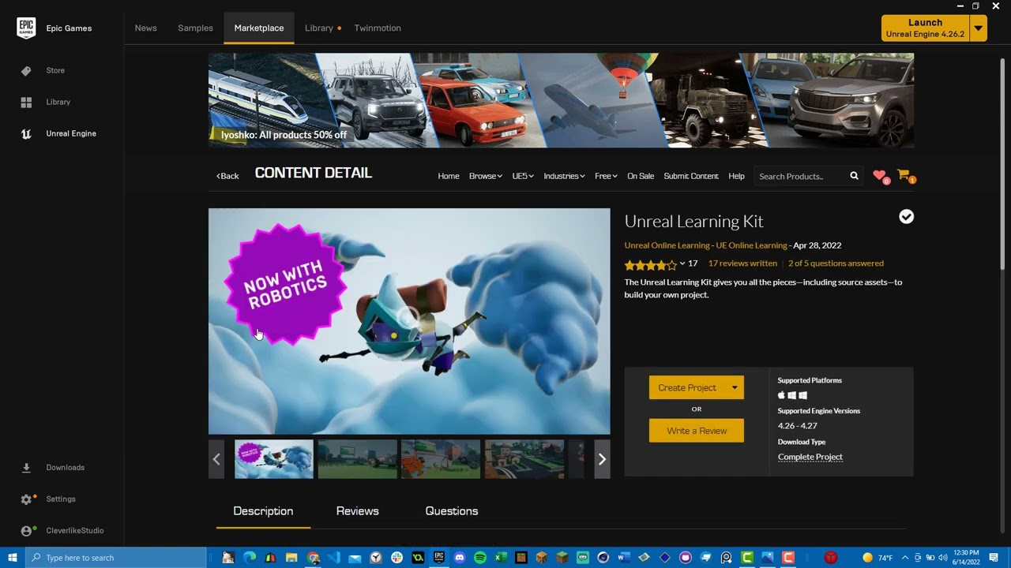This screenshot has width=1011, height=568.
Task: Expand the Industries dropdown menu
Action: (564, 176)
